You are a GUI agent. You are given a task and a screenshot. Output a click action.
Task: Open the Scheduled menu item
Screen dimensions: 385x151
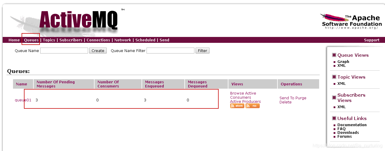pos(145,40)
